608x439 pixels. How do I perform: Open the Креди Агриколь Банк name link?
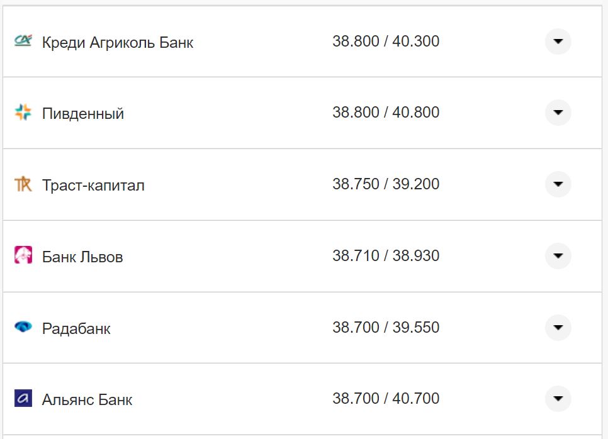(x=118, y=43)
